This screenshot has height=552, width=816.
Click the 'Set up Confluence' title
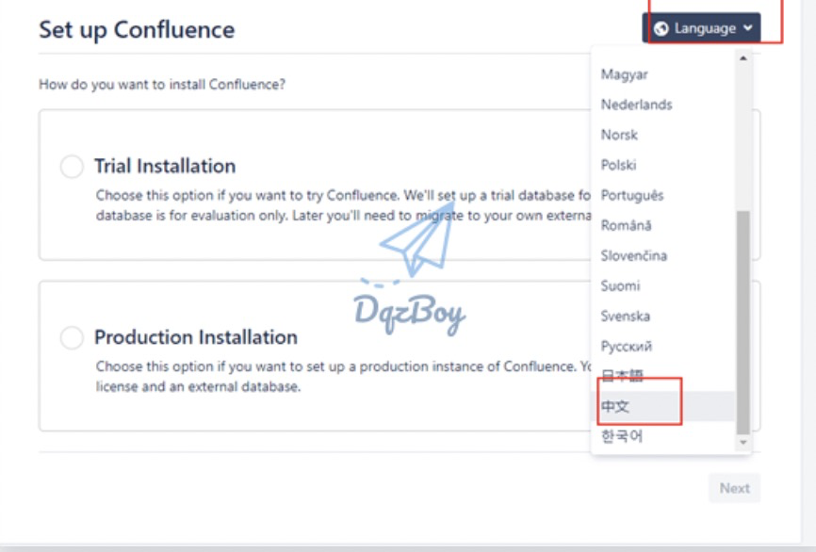[x=137, y=29]
